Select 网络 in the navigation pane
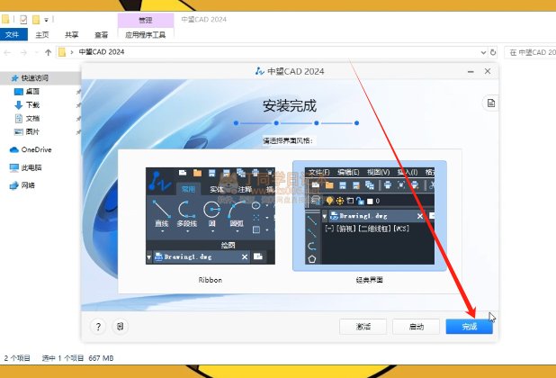The height and width of the screenshot is (378, 556). [29, 185]
